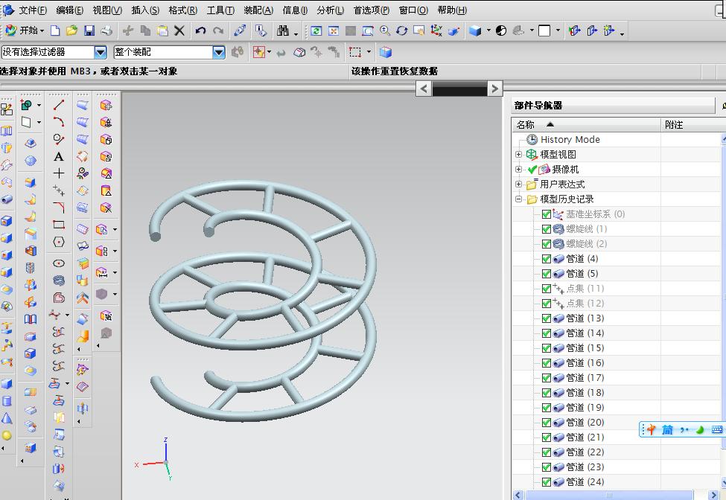Screen dimensions: 726x500
Task: Click the cone feature icon
Action: coord(7,418)
